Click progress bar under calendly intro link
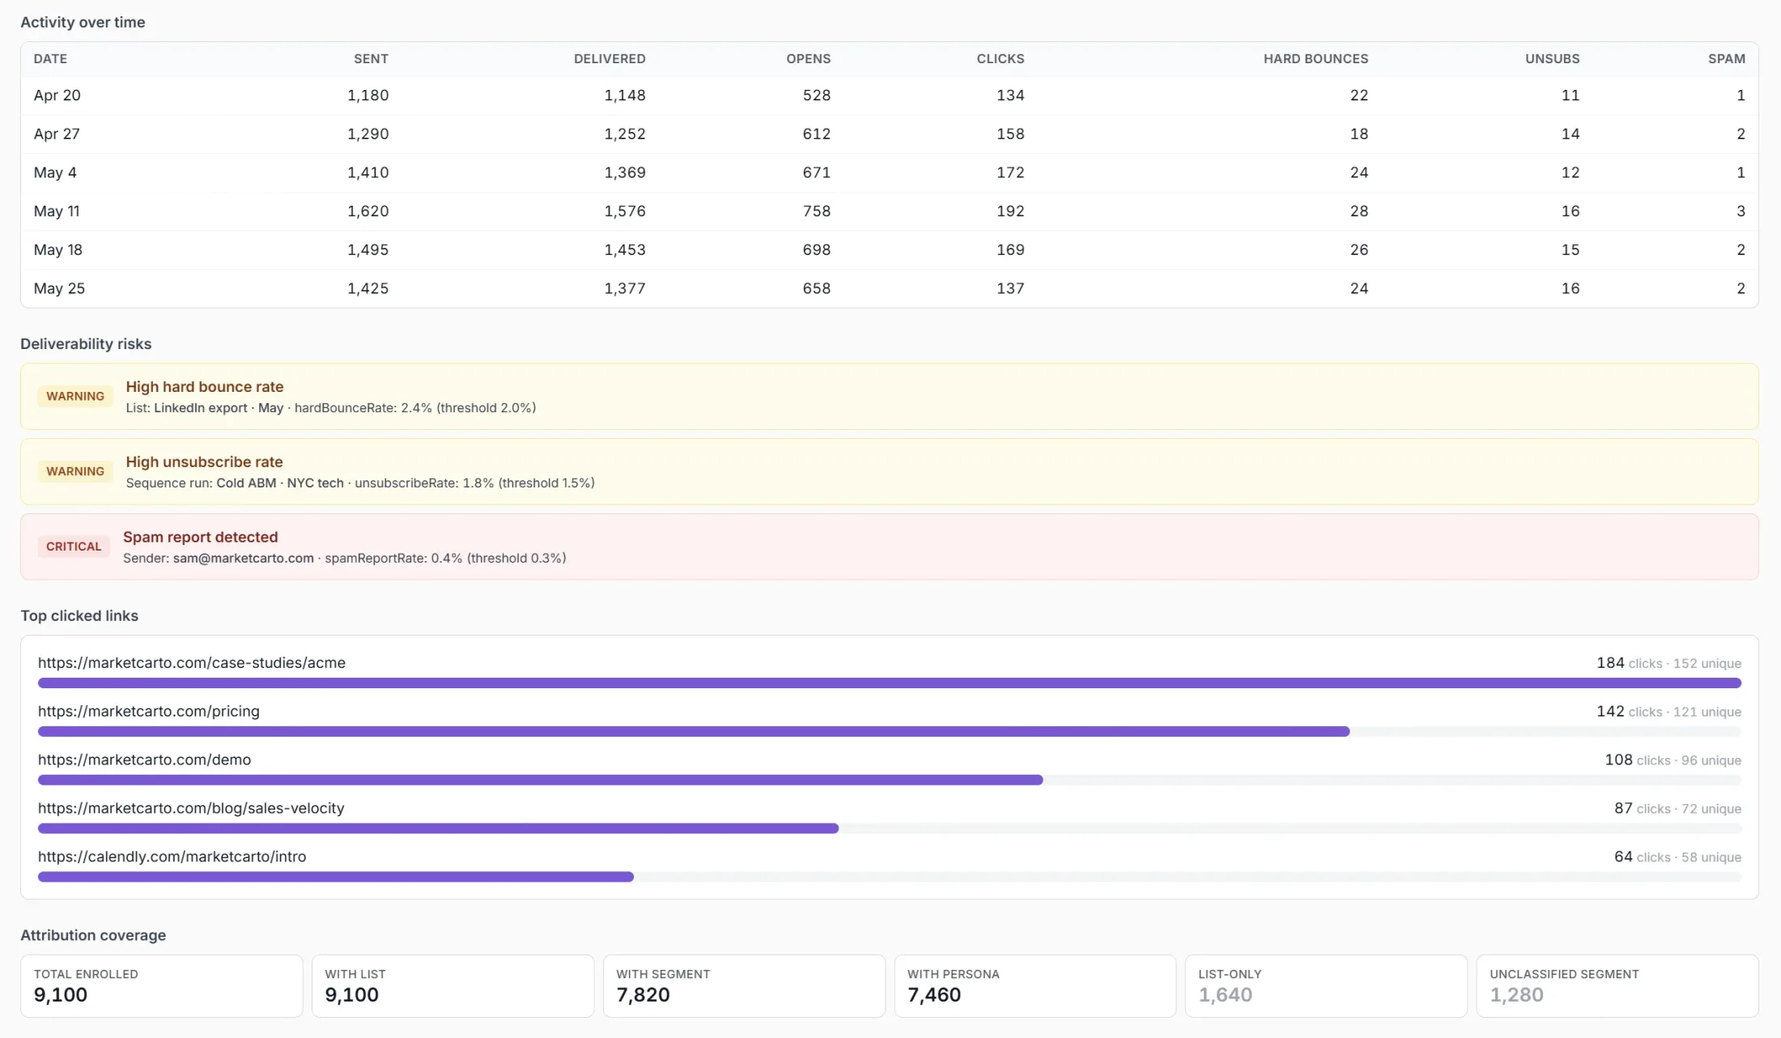The height and width of the screenshot is (1038, 1781). click(890, 878)
